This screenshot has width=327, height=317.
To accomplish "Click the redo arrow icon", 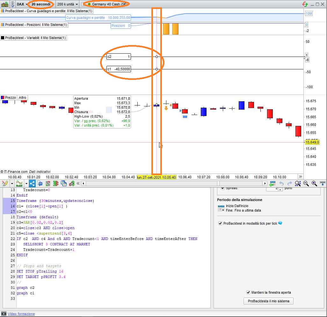I will [290, 184].
